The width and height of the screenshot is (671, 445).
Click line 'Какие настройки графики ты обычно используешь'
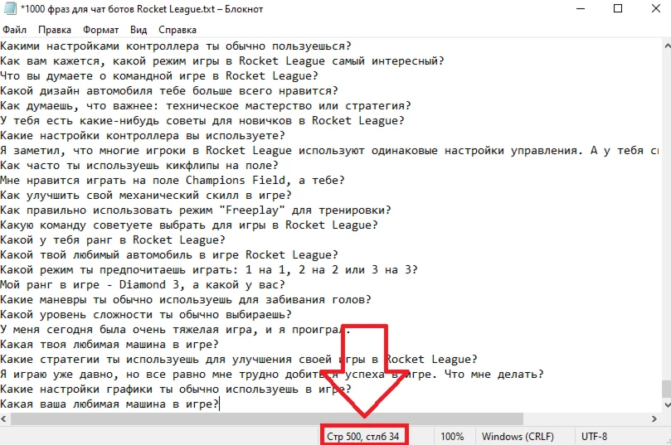pos(176,389)
